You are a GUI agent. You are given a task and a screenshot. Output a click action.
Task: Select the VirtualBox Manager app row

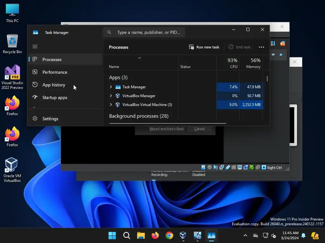(x=184, y=96)
